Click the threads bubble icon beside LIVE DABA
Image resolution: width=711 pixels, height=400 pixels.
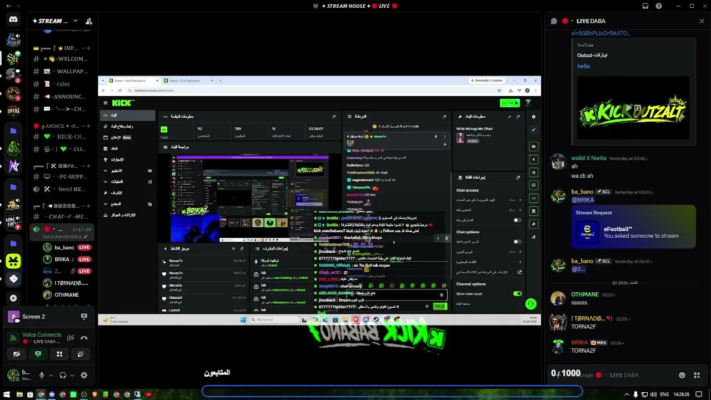click(554, 21)
